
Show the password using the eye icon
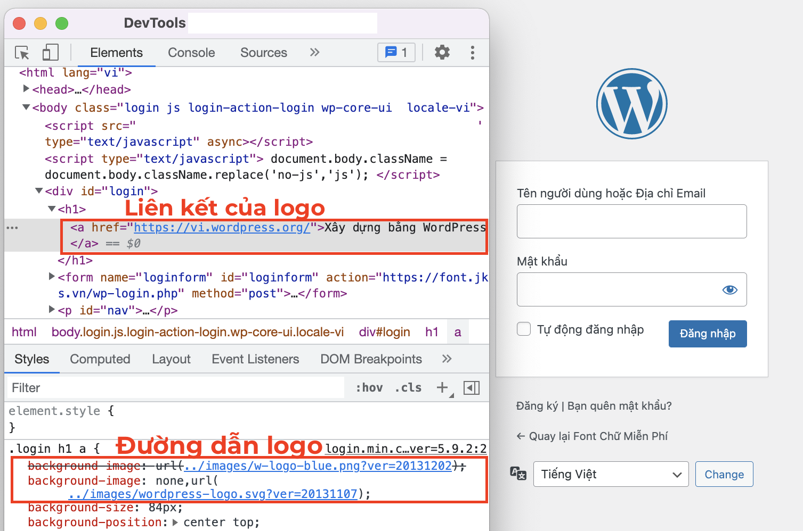729,289
